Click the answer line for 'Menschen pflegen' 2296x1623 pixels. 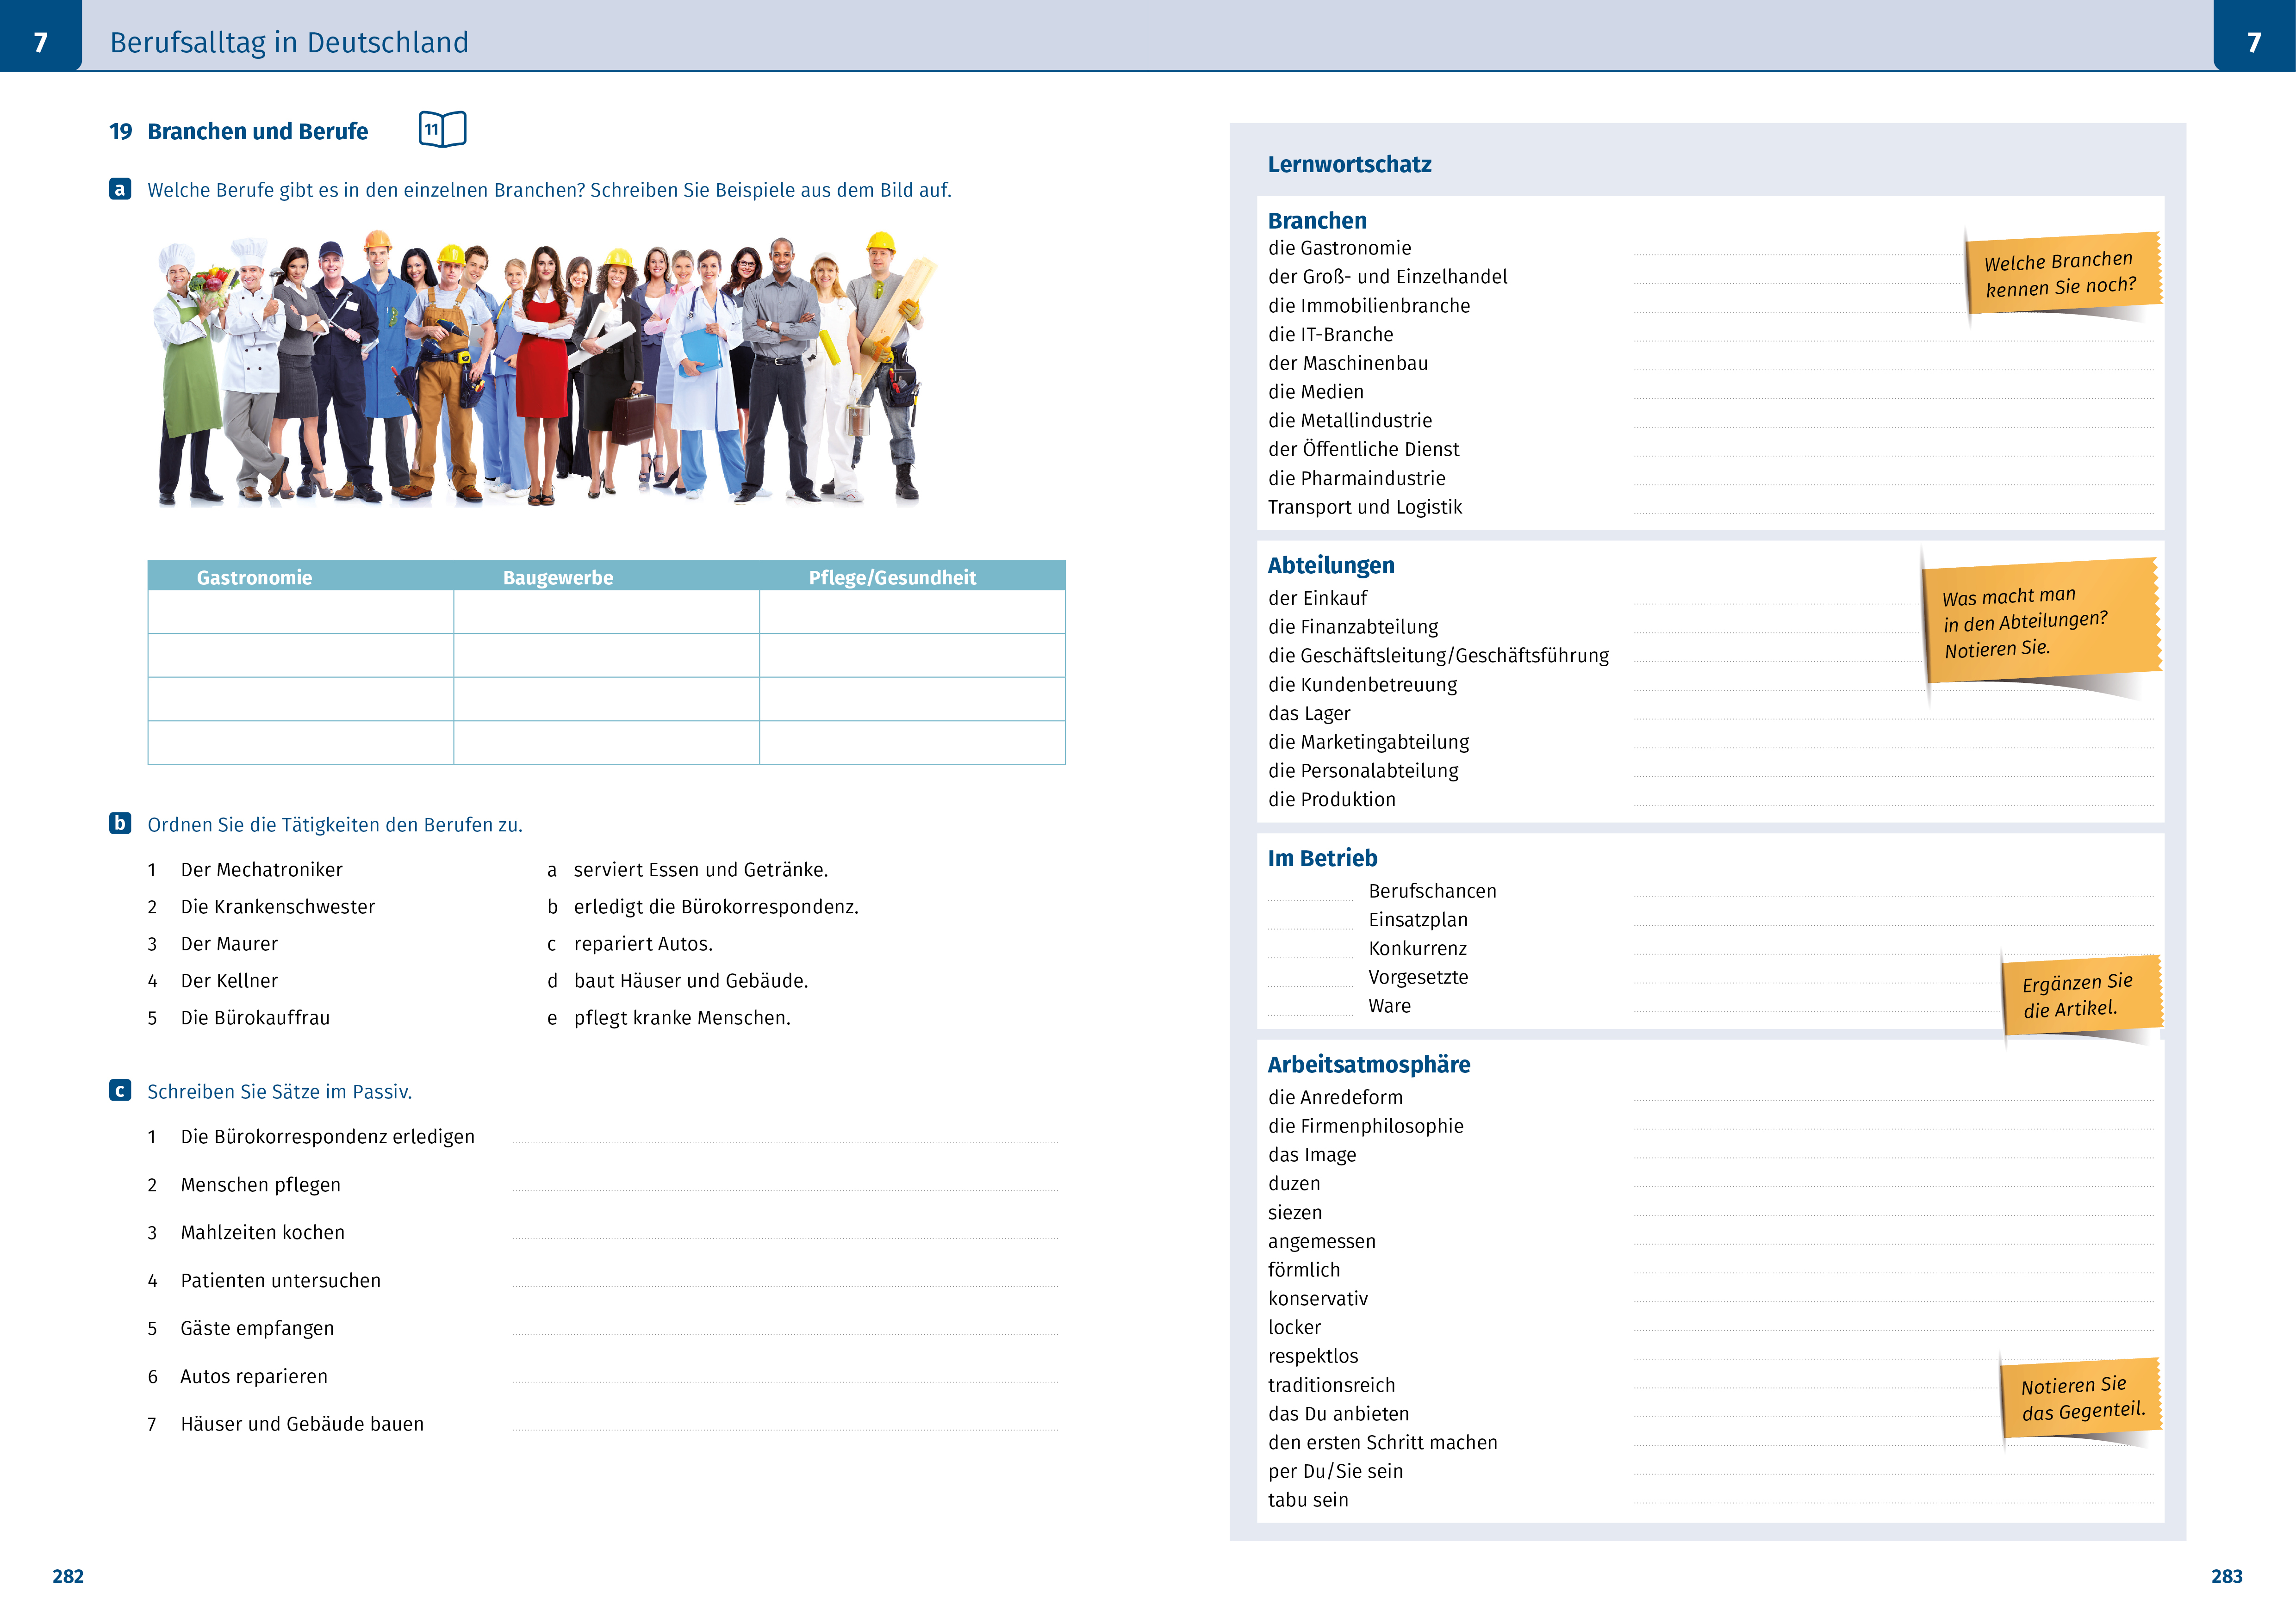pos(785,1184)
